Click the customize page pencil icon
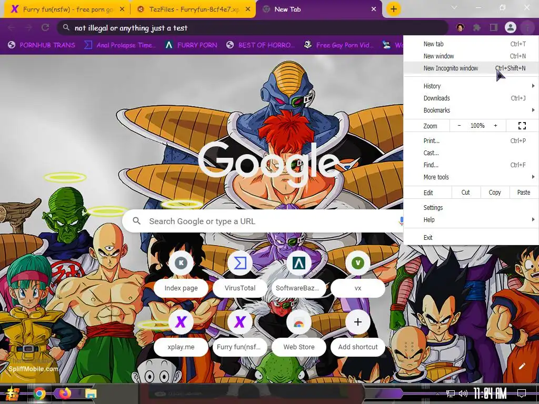 pos(522,366)
